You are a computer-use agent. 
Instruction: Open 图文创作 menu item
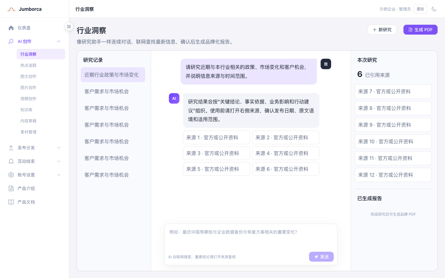point(41,76)
